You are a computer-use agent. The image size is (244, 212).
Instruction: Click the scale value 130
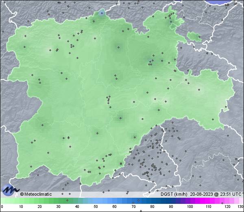[x=241, y=207]
